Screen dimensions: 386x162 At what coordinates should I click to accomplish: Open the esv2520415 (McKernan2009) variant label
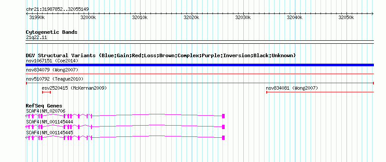pyautogui.click(x=74, y=88)
